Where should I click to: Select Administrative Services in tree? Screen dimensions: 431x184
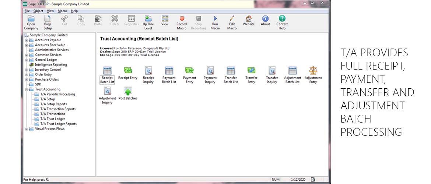click(52, 50)
